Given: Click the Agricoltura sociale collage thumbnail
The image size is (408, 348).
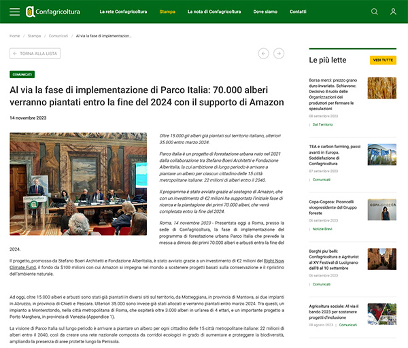Looking at the screenshot, I should (x=381, y=314).
